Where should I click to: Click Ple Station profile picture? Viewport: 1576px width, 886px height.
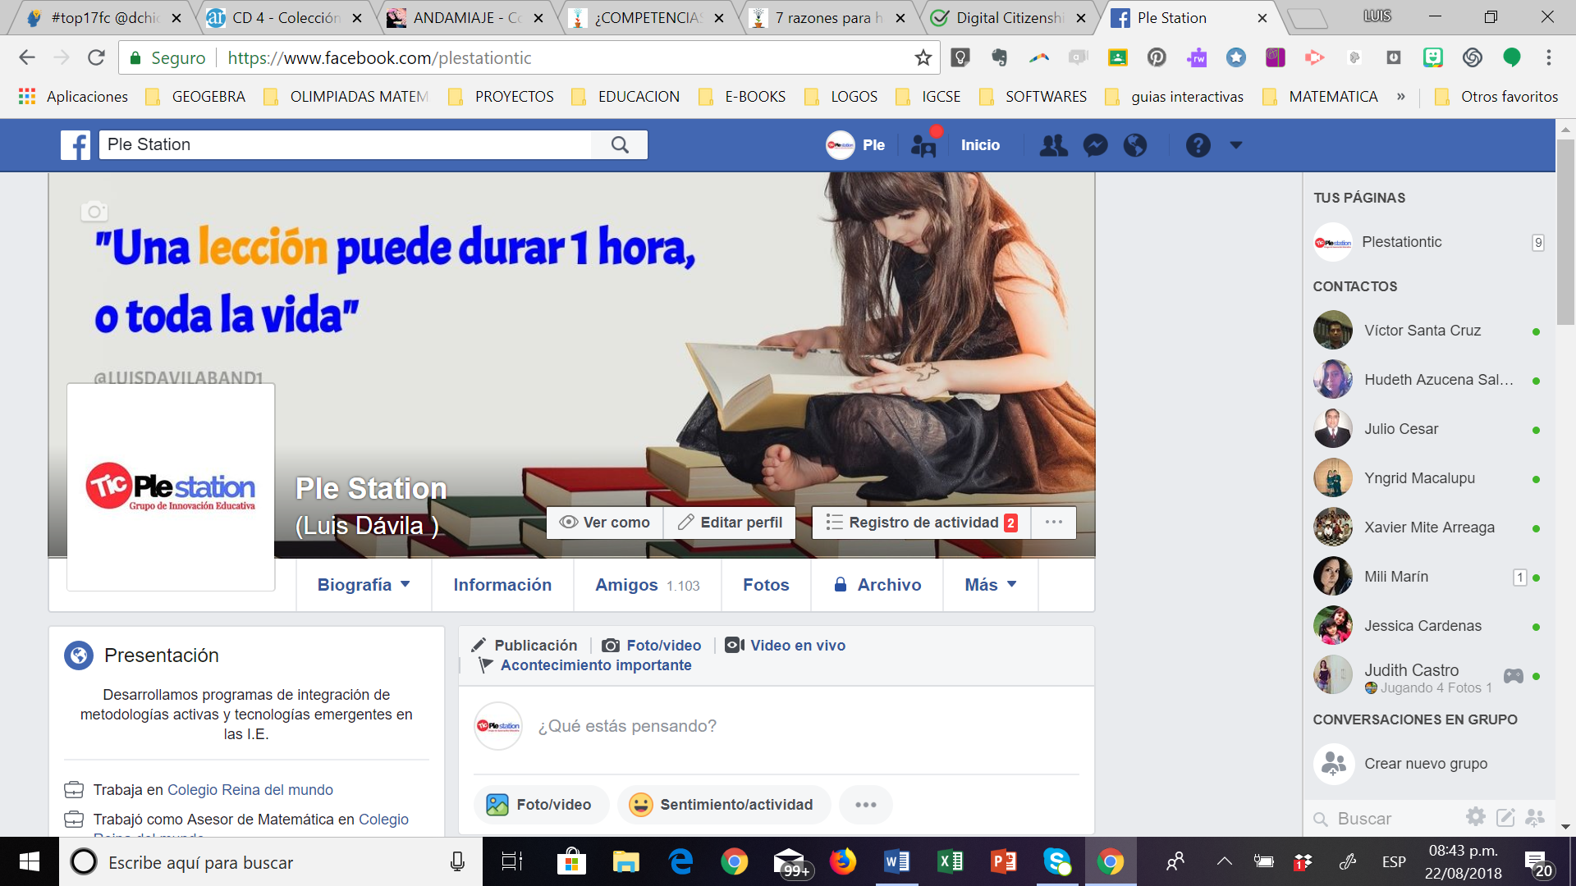pyautogui.click(x=171, y=487)
